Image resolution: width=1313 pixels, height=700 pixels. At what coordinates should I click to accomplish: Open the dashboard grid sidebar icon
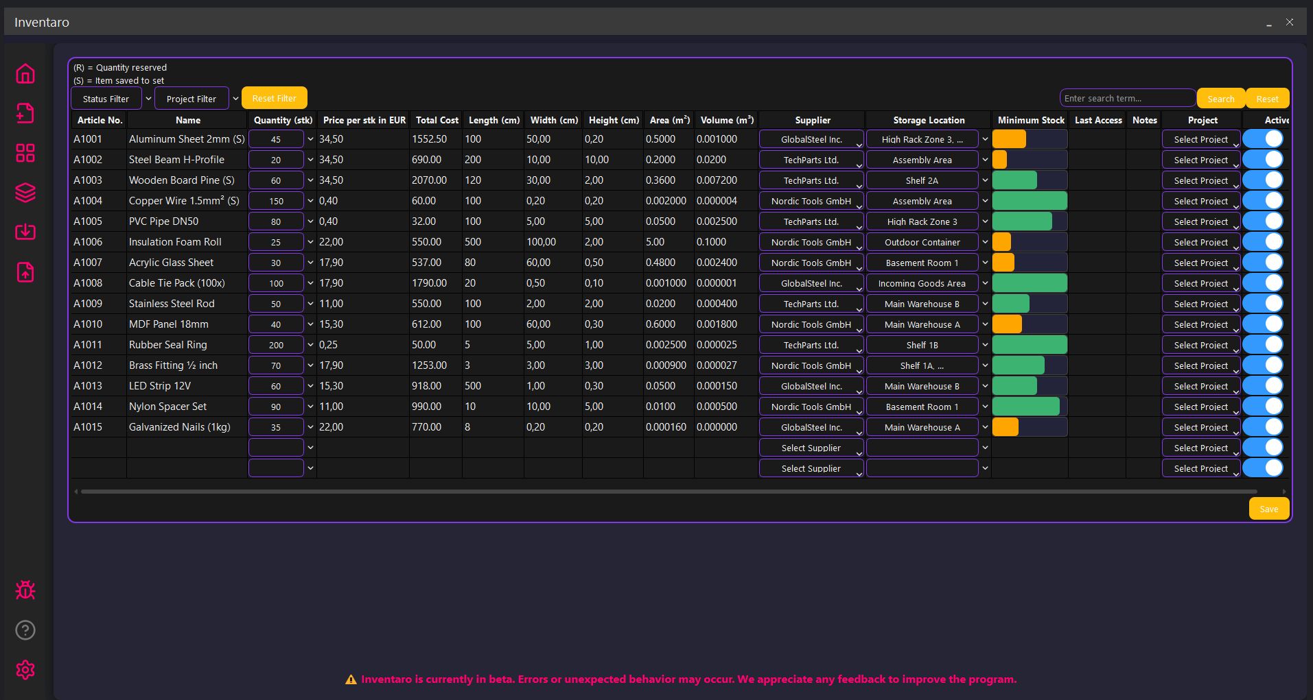25,153
